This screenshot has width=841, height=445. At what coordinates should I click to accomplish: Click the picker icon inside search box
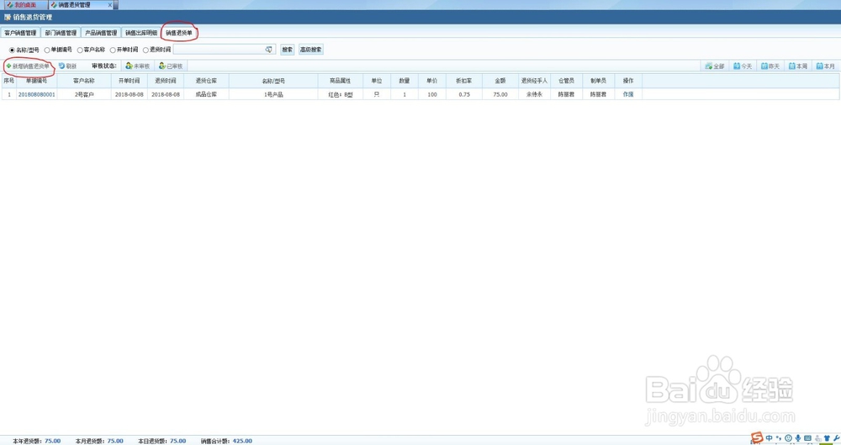click(269, 50)
